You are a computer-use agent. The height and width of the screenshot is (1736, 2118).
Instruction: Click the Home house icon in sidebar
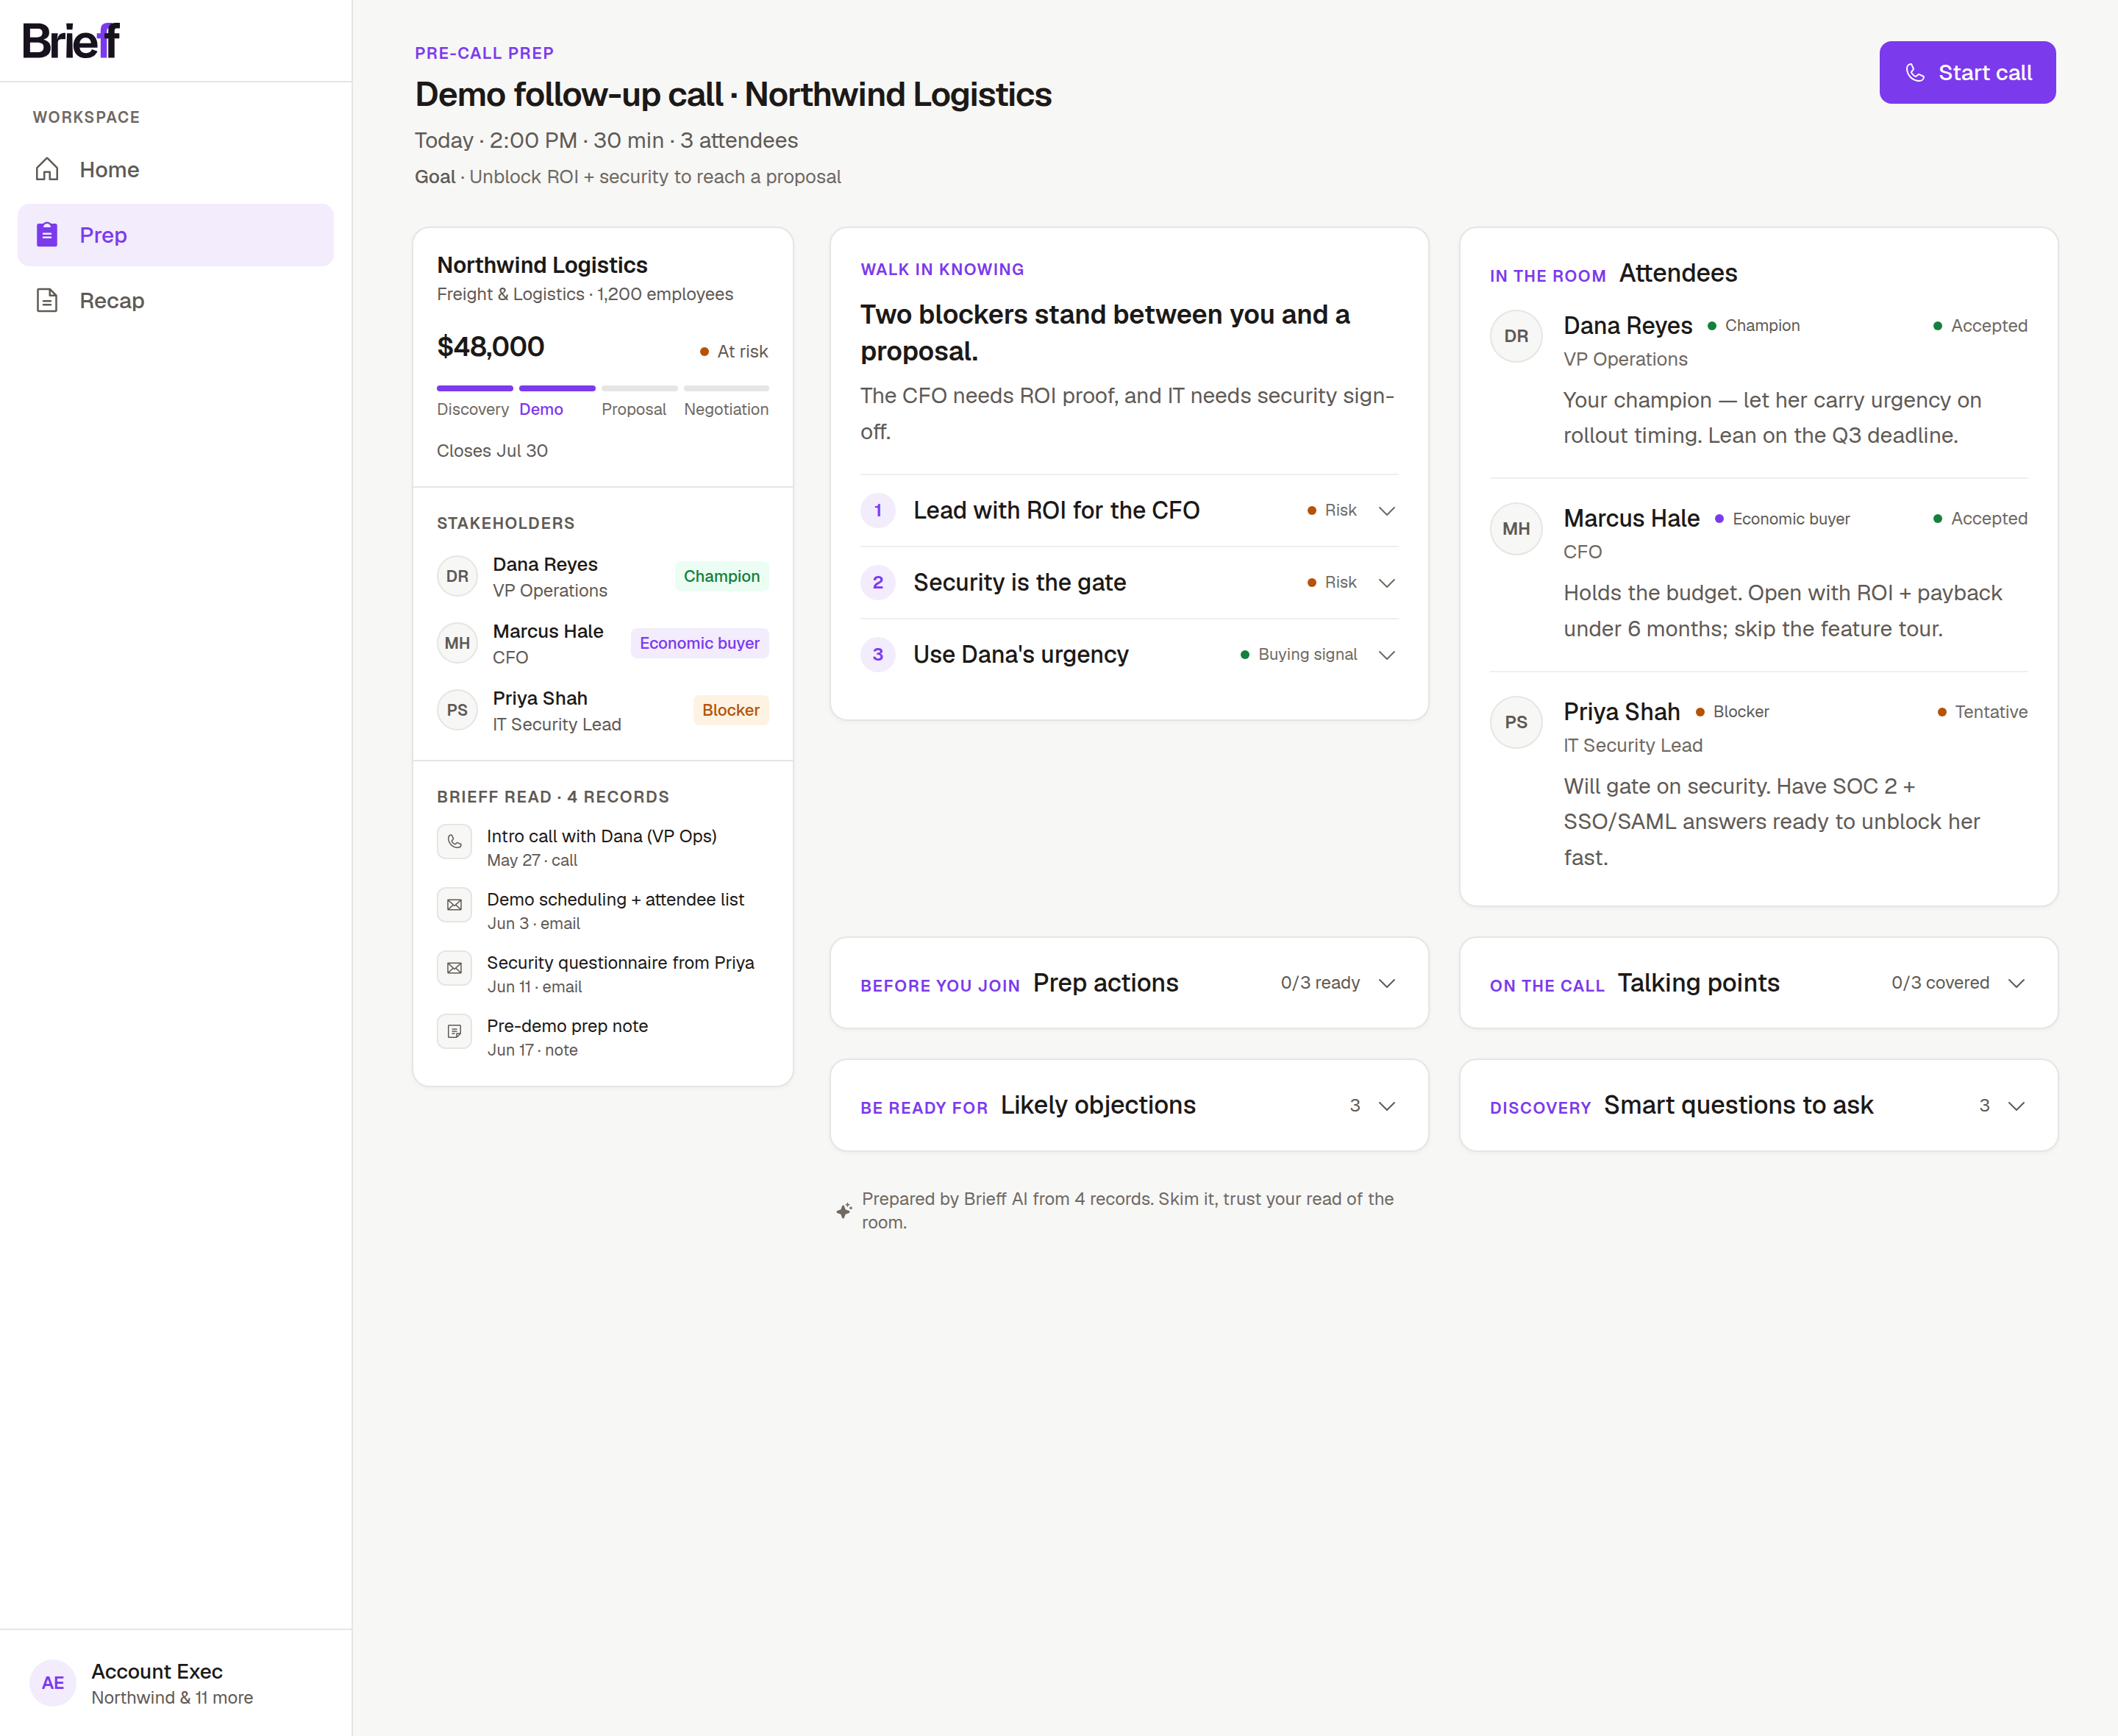pos(47,169)
